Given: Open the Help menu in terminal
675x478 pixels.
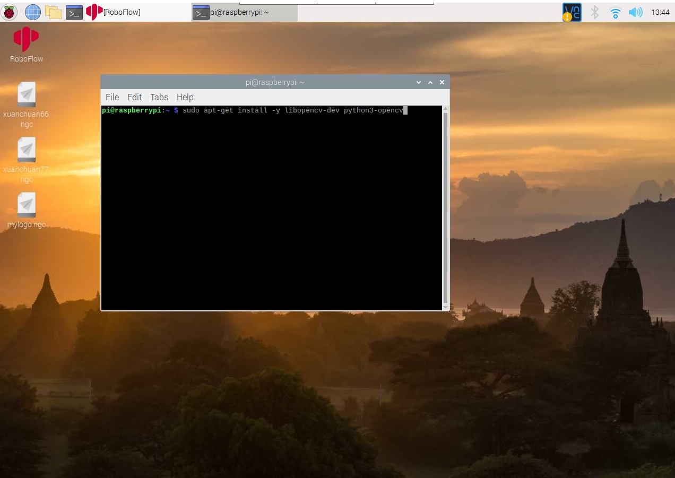Looking at the screenshot, I should [185, 97].
